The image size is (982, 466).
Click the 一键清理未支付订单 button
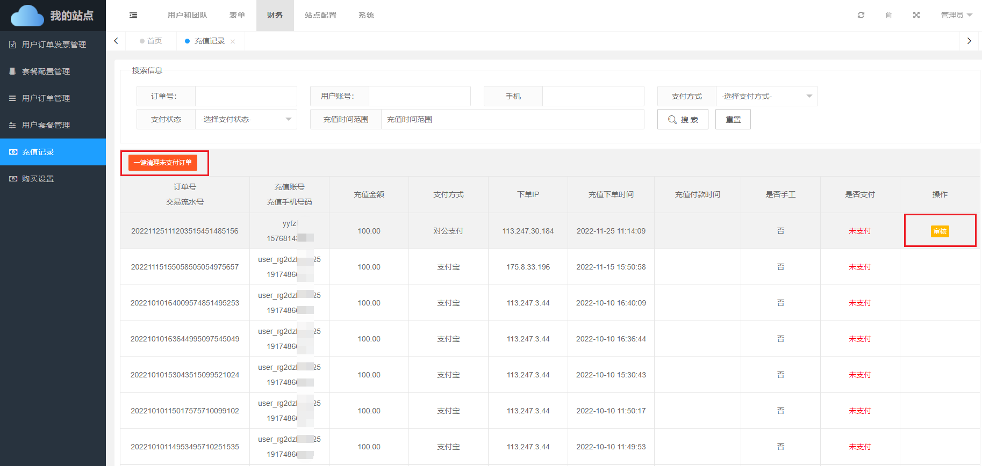tap(163, 163)
